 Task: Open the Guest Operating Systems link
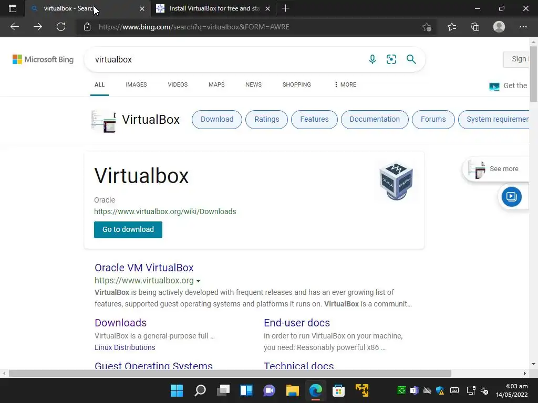point(154,365)
